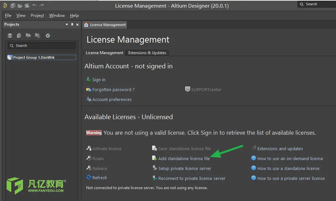Select the License Management document tab

point(105,25)
